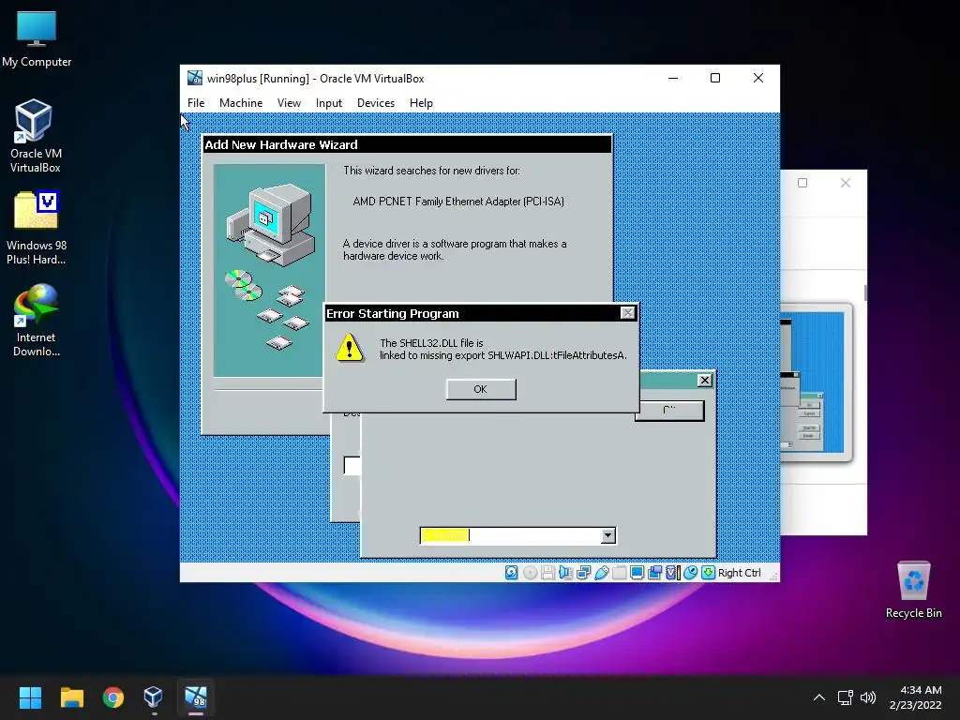Show hidden system tray icons
Viewport: 960px width, 720px height.
[819, 697]
